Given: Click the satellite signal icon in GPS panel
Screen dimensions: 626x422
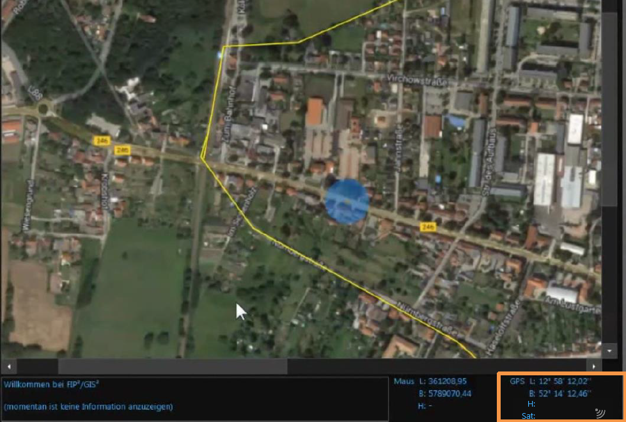Looking at the screenshot, I should (x=600, y=412).
